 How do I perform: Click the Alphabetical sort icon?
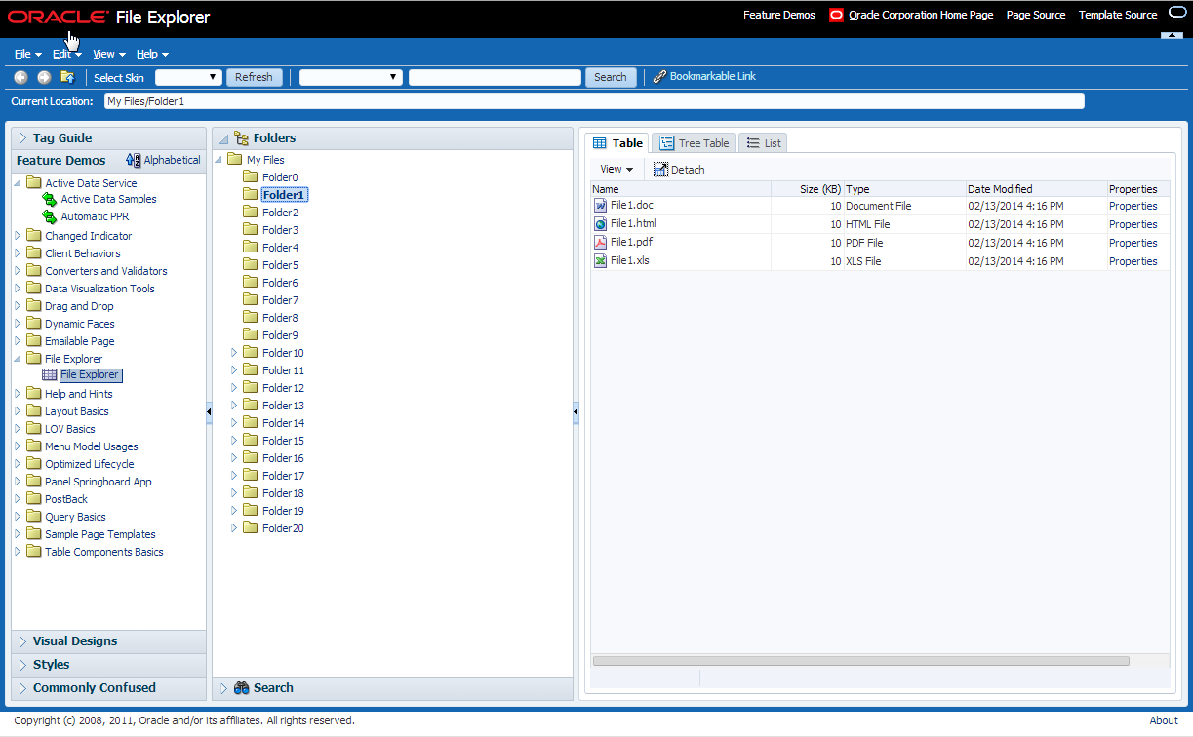134,160
